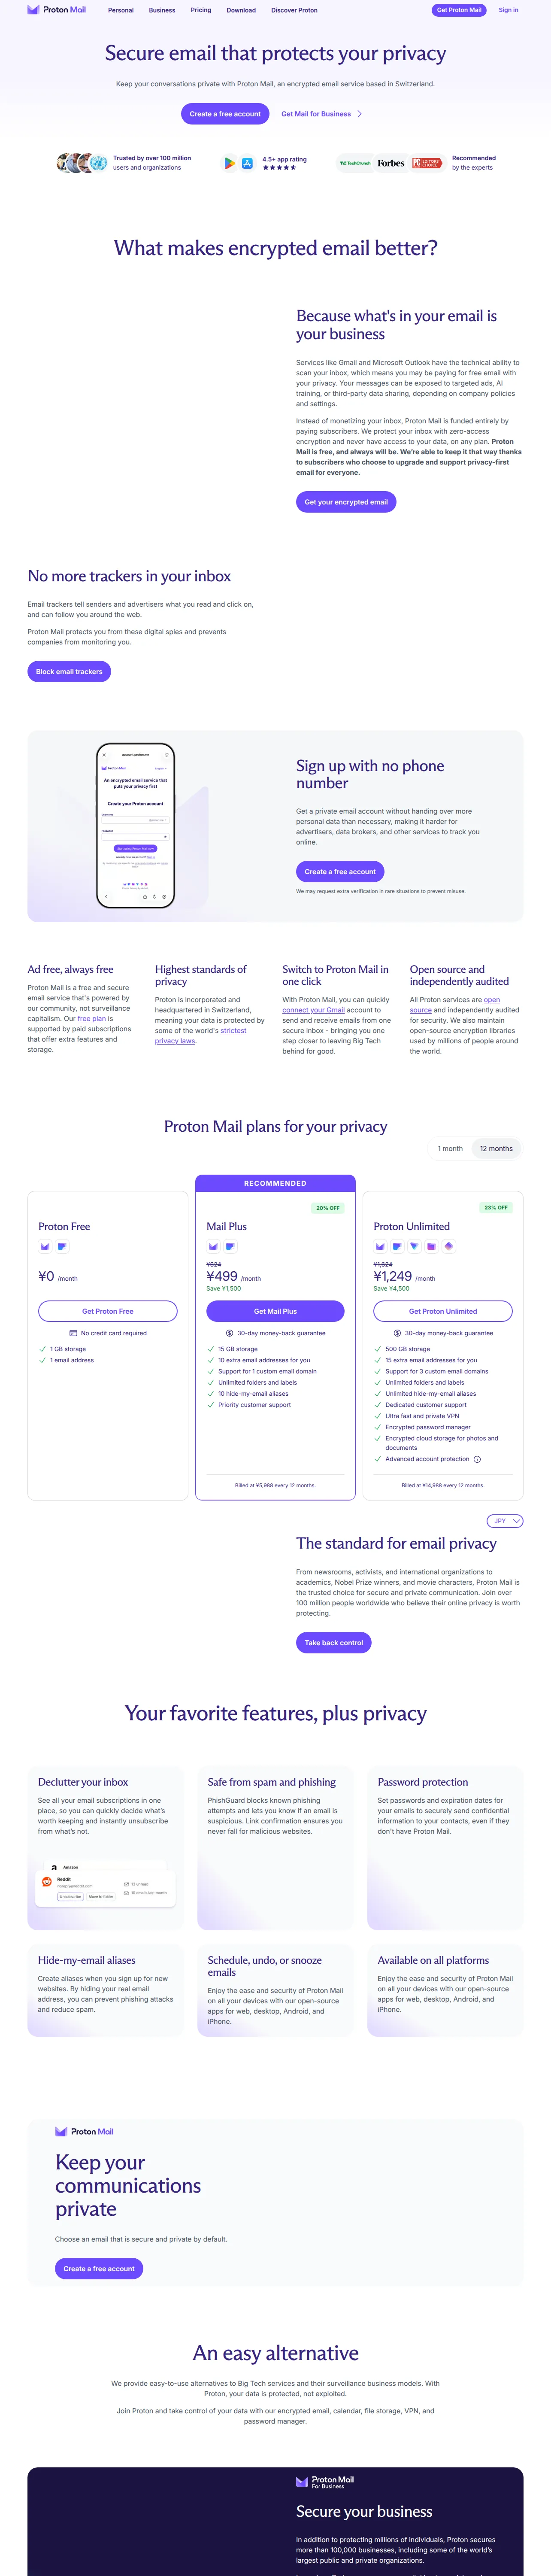Click the info icon beside Advanced account protection

pyautogui.click(x=477, y=1459)
